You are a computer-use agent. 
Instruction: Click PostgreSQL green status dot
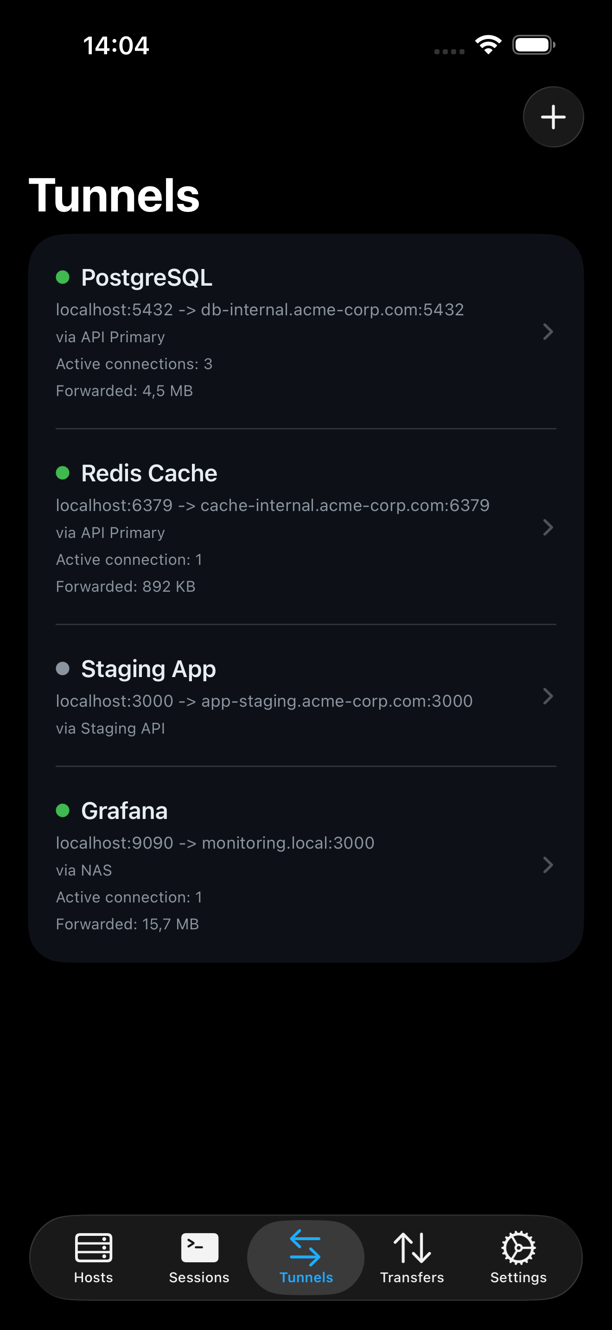pos(63,277)
